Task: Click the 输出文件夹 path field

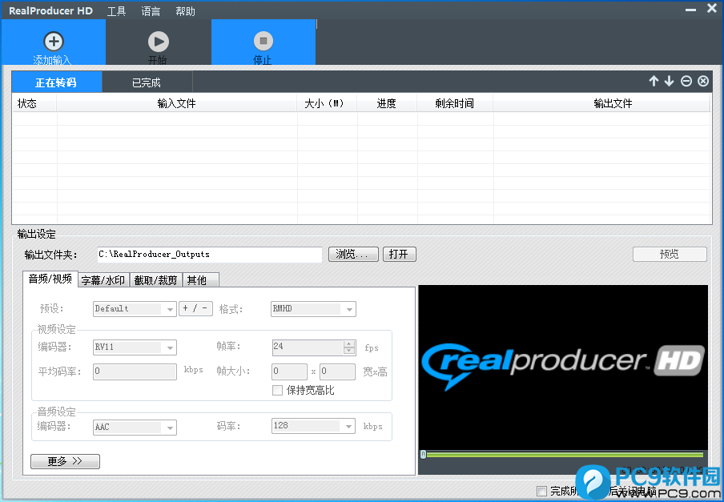Action: click(210, 255)
